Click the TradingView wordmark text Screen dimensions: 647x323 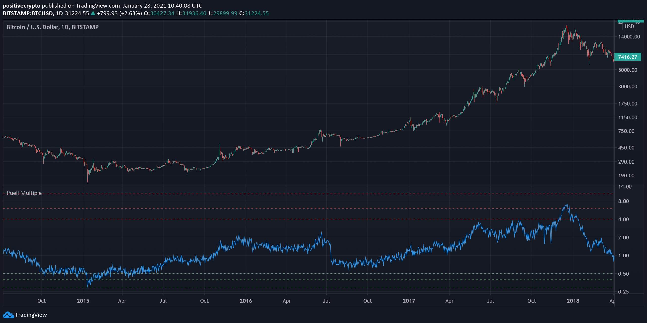tap(31, 315)
